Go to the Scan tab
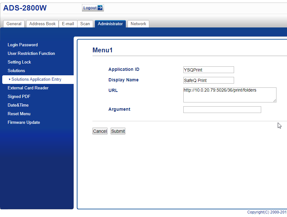287x217 pixels. (85, 24)
